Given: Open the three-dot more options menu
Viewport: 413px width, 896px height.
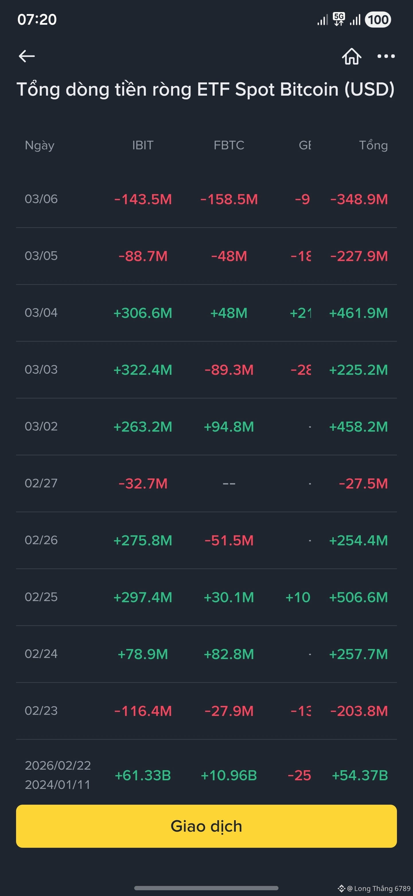Looking at the screenshot, I should point(386,56).
